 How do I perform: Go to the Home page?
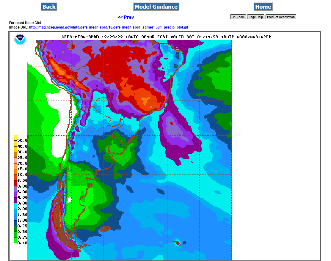coord(263,7)
